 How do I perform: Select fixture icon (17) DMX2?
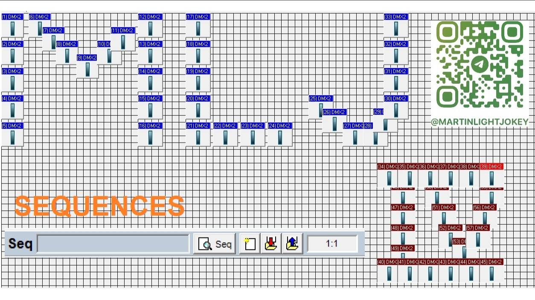coord(198,26)
